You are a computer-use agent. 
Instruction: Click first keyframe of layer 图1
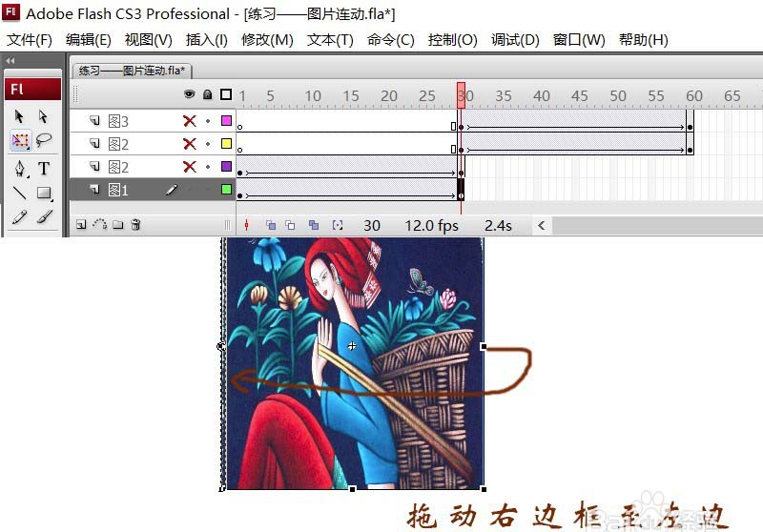point(240,196)
